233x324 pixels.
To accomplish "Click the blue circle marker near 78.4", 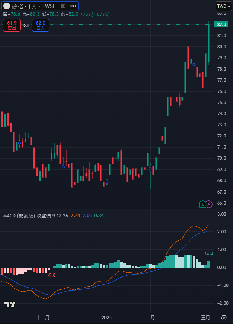I will (194, 64).
